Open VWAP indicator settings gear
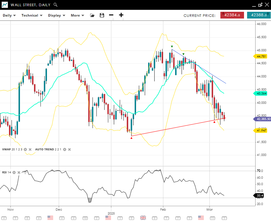The height and width of the screenshot is (221, 271). (25, 150)
